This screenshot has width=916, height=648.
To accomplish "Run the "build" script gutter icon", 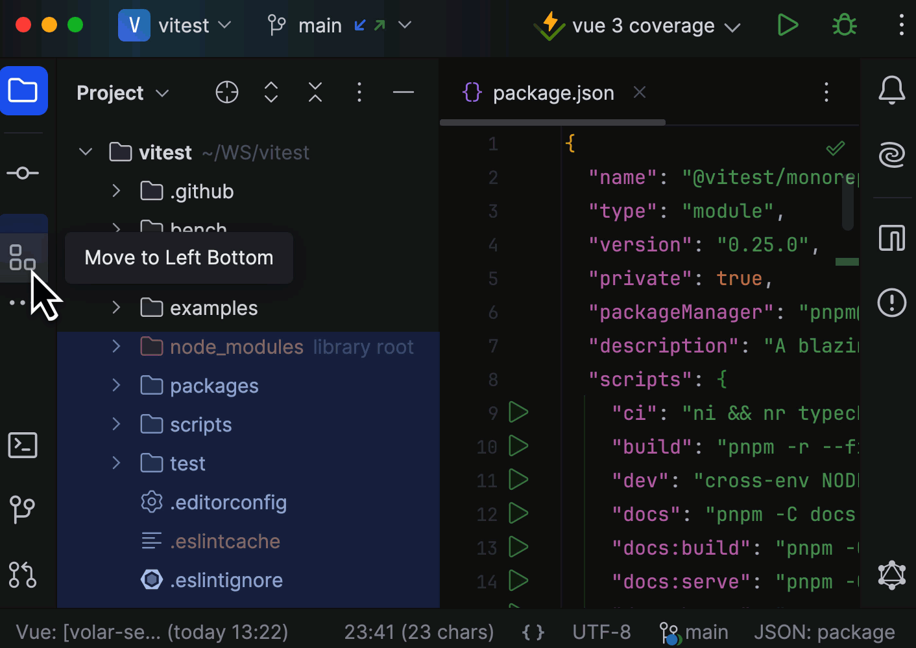I will tap(518, 446).
